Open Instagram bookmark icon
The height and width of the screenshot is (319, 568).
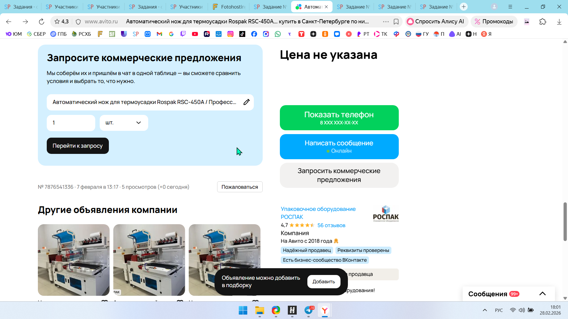coord(230,34)
